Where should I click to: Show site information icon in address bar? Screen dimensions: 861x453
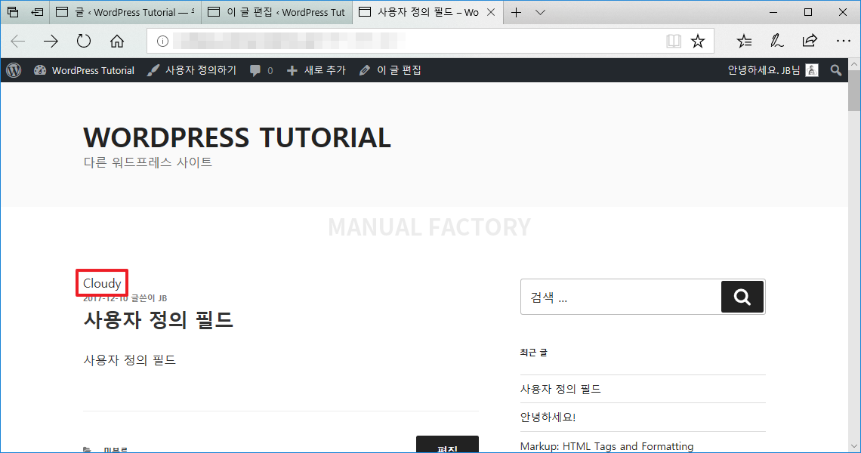point(162,42)
